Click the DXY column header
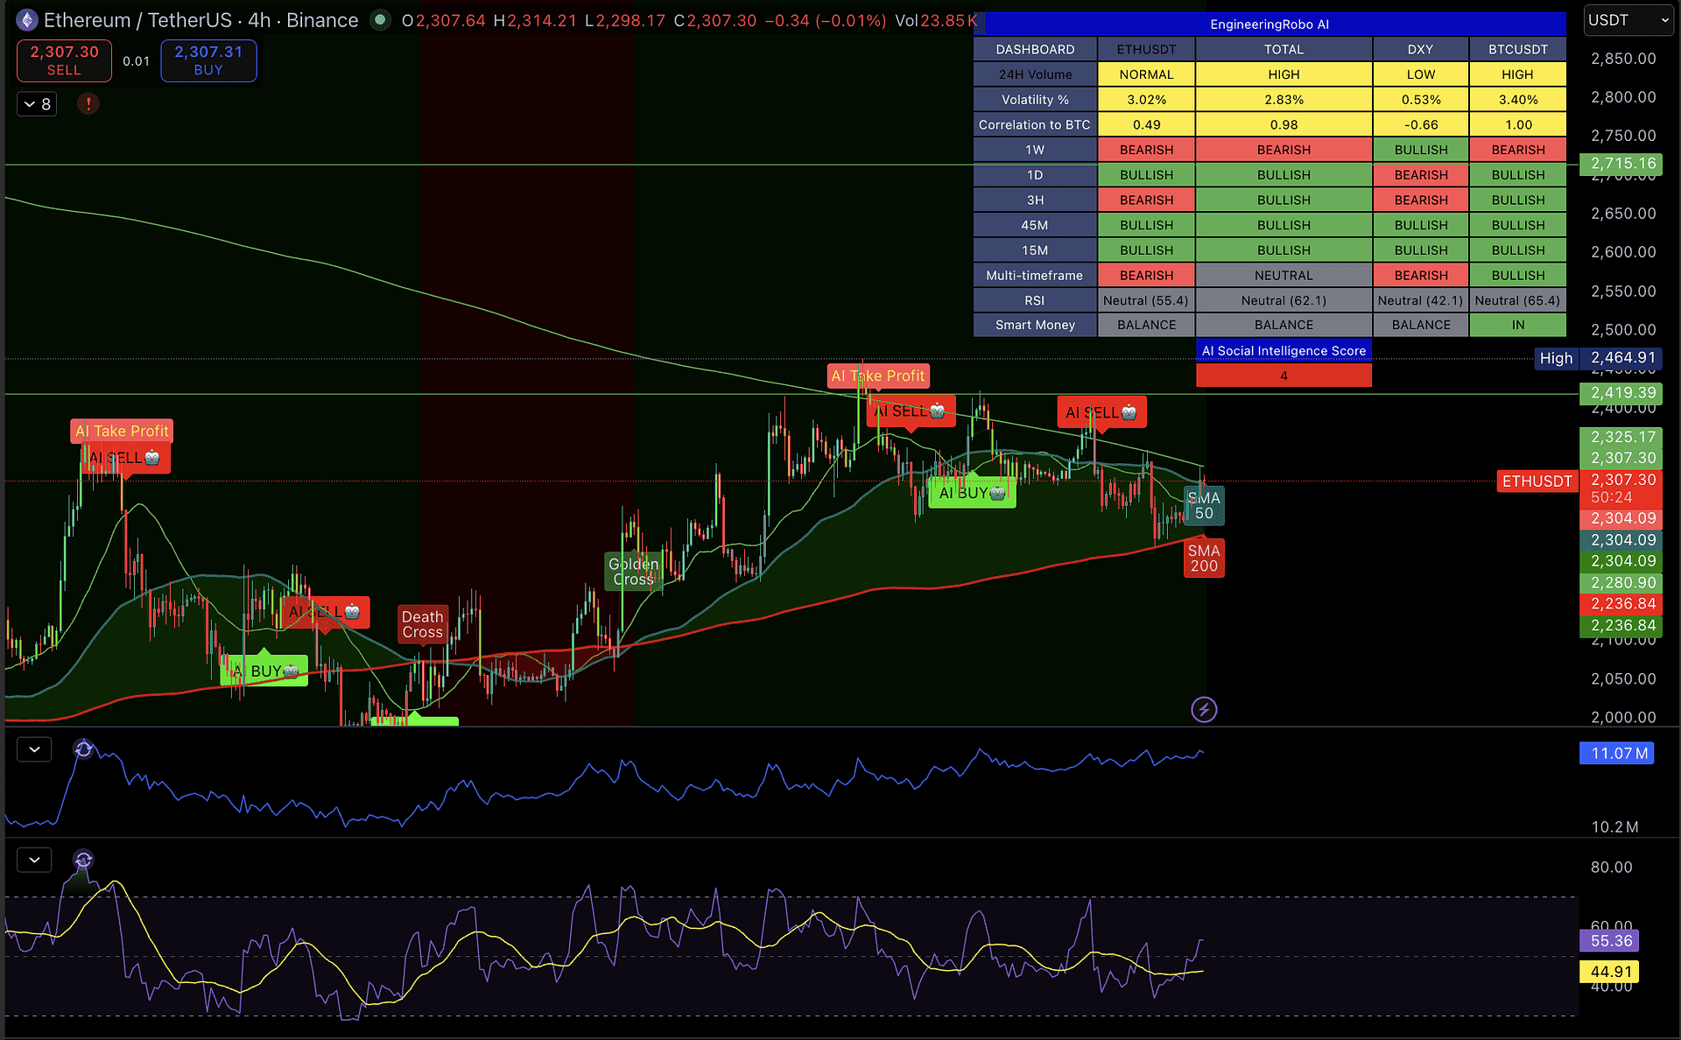The width and height of the screenshot is (1681, 1040). [1420, 49]
